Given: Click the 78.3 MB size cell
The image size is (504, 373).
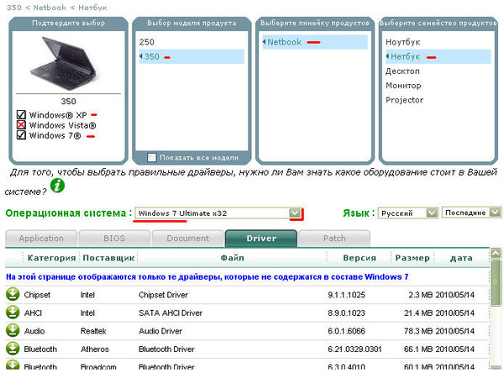Looking at the screenshot, I should coord(418,331).
